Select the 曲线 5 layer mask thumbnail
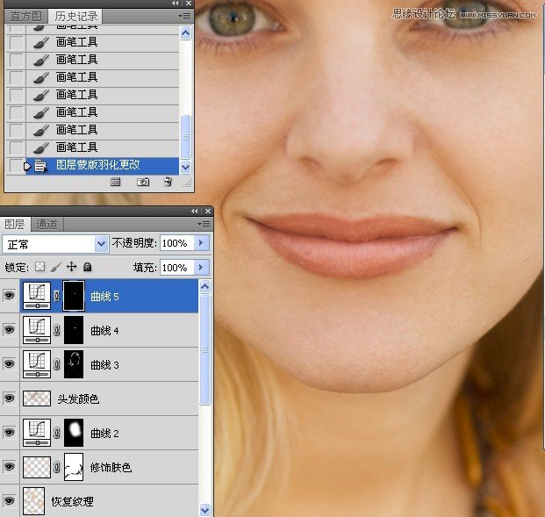Viewport: 545px width, 517px height. click(x=74, y=296)
